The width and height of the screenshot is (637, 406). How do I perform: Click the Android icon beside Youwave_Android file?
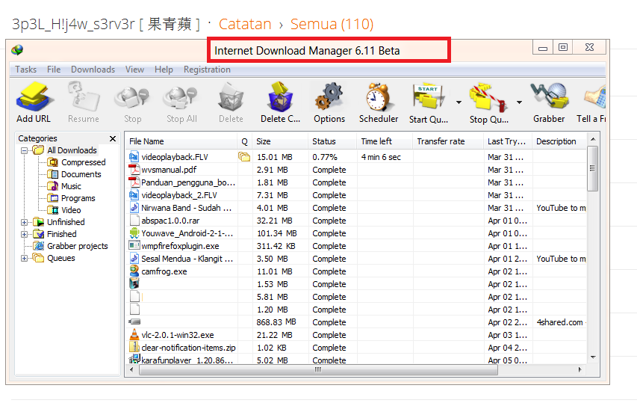(x=134, y=233)
